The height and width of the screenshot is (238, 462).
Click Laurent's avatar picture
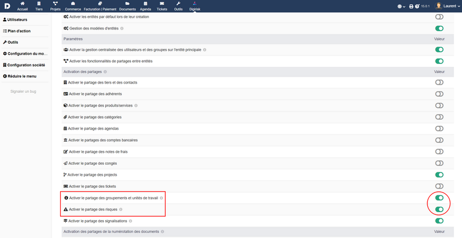[438, 6]
